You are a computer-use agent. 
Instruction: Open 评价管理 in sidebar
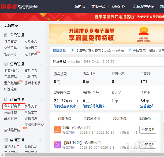(x=31, y=118)
